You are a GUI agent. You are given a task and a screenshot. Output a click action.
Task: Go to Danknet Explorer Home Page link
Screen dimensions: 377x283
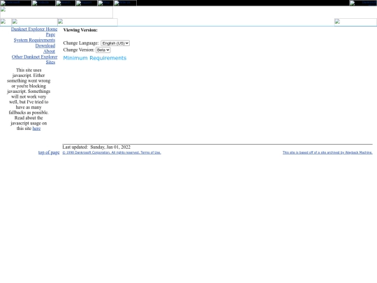(x=34, y=31)
